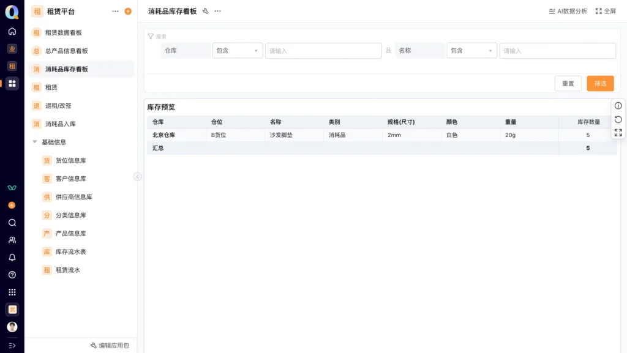The image size is (627, 353).
Task: Collapse the sidebar panel with the arrow handle
Action: [x=138, y=176]
